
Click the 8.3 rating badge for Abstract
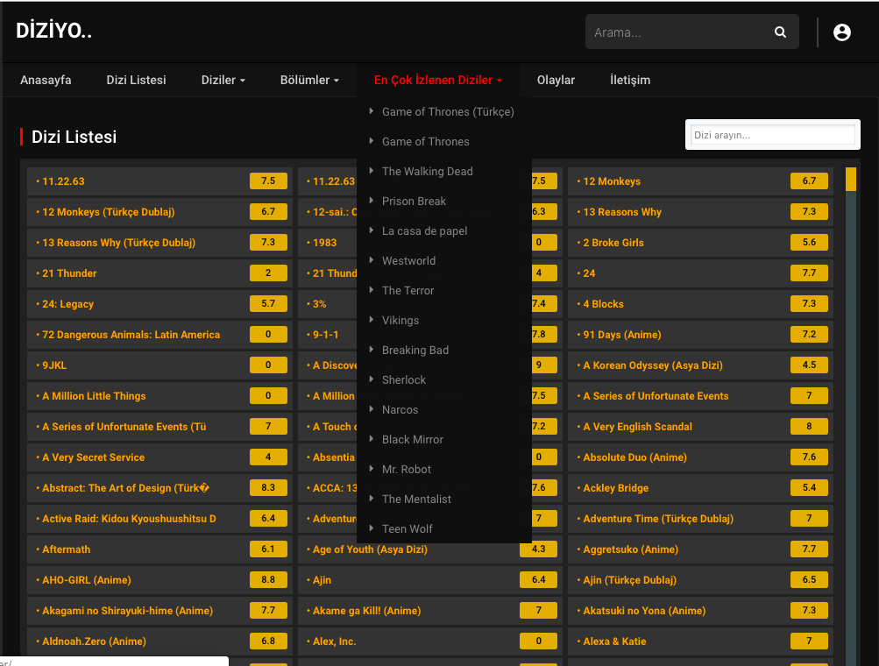click(268, 487)
